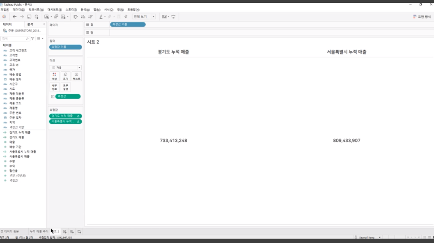Open the clear sheet dropdown arrow
Image resolution: width=434 pixels, height=243 pixels.
[x=68, y=16]
